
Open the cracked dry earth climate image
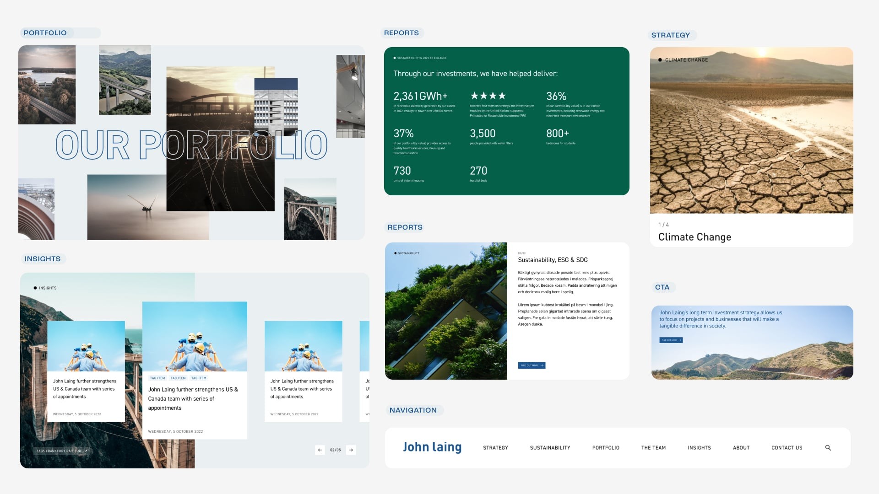coord(751,130)
